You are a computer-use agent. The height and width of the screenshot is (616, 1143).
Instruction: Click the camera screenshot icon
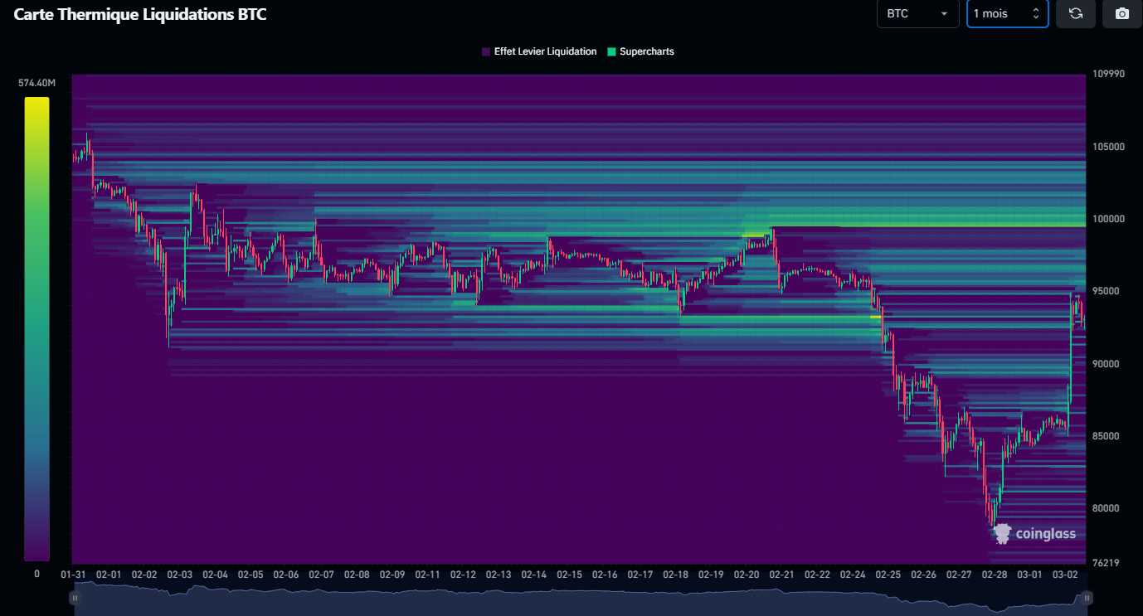click(x=1122, y=14)
